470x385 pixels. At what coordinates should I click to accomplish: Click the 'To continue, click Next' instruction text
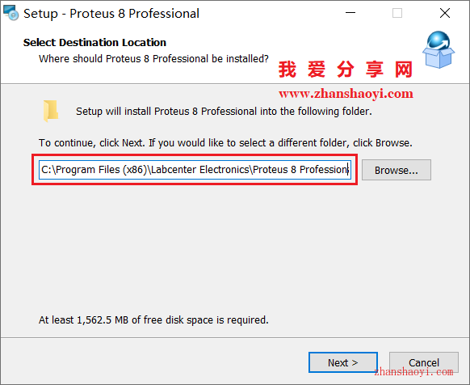tap(225, 142)
